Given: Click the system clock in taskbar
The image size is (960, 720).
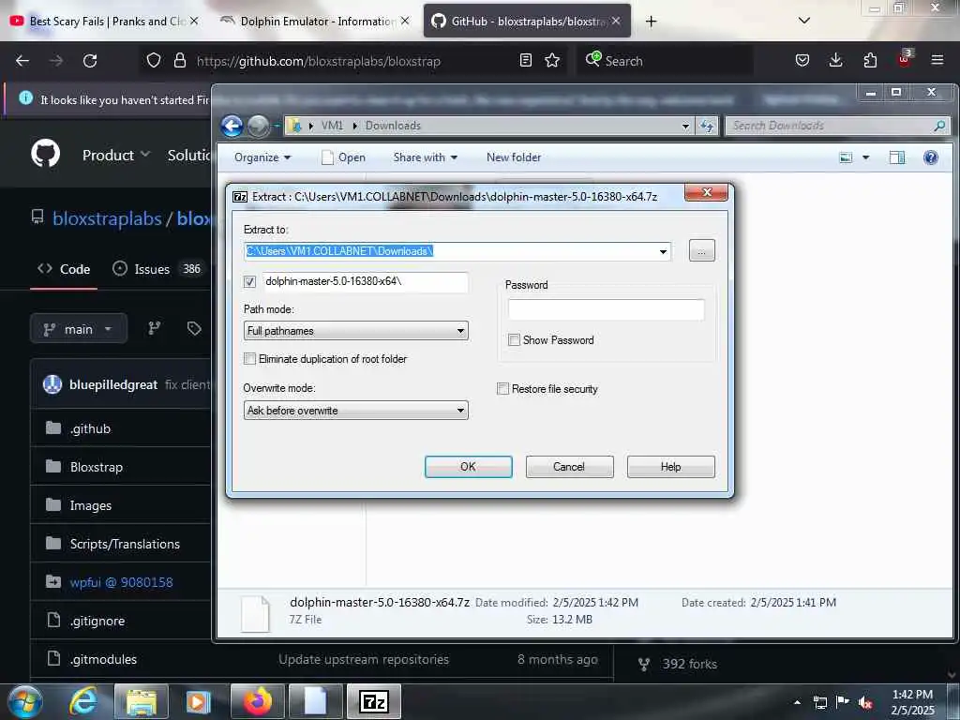Looking at the screenshot, I should click(912, 702).
